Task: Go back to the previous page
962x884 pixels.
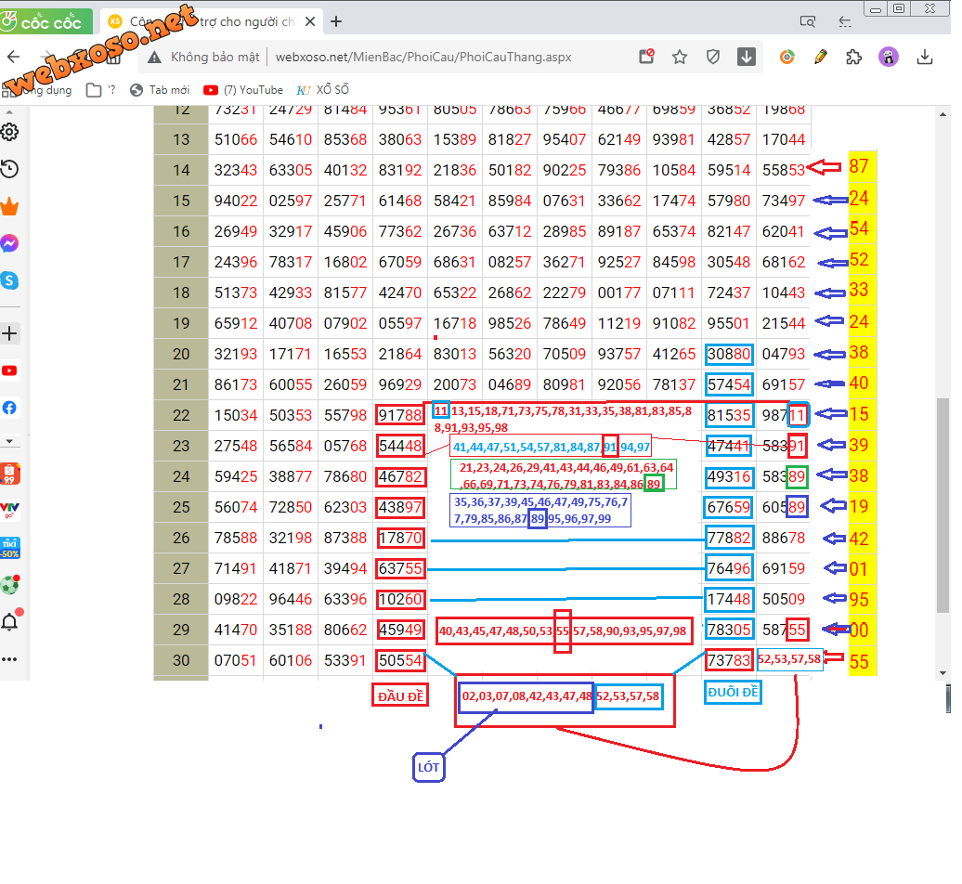Action: click(x=14, y=57)
